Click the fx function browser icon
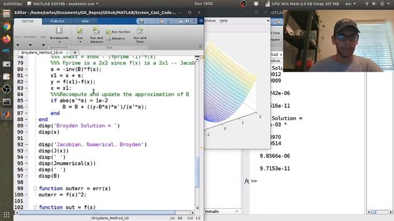This screenshot has height=221, width=394. (x=247, y=180)
